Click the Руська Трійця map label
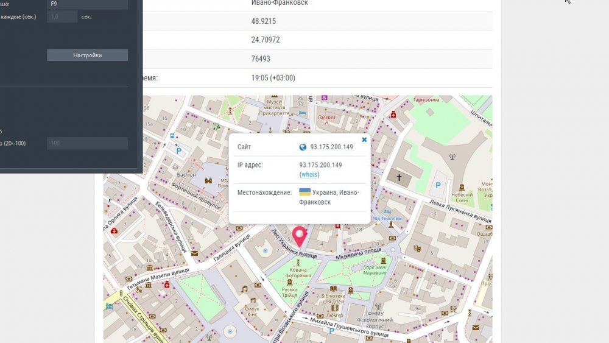 tap(289, 292)
